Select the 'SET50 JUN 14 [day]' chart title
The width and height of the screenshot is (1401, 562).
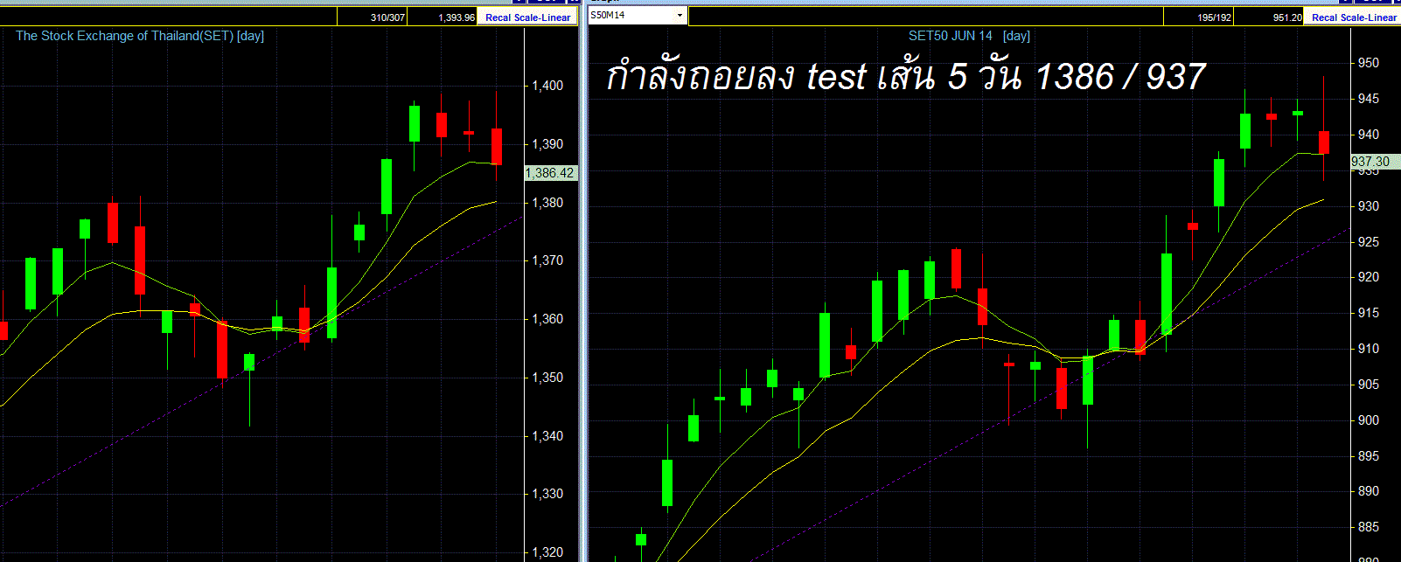[969, 36]
